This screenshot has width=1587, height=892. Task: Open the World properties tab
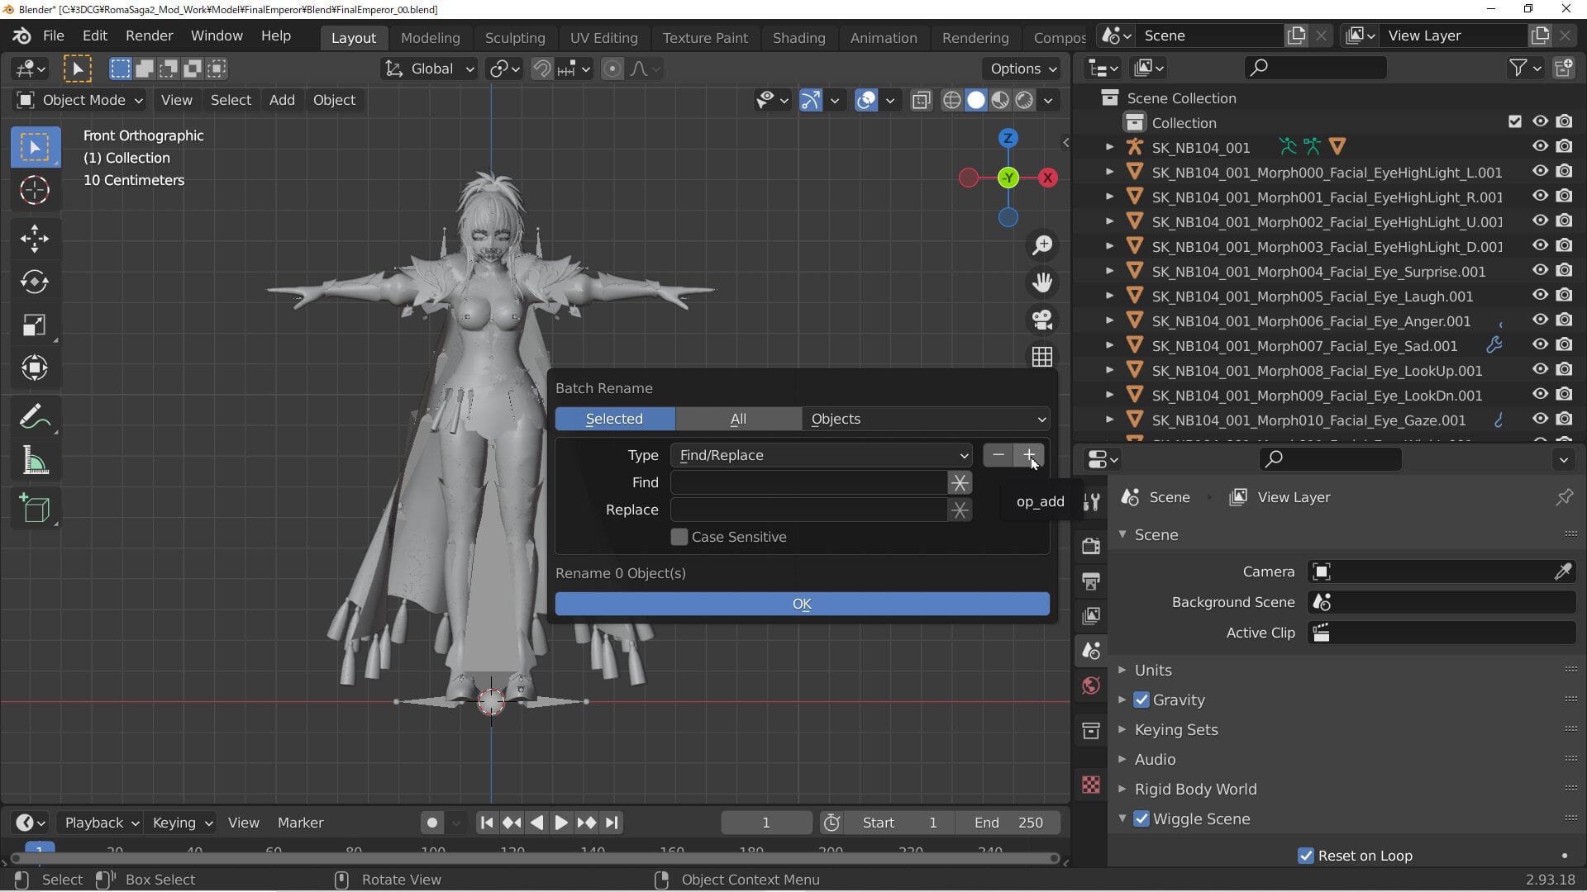1091,686
